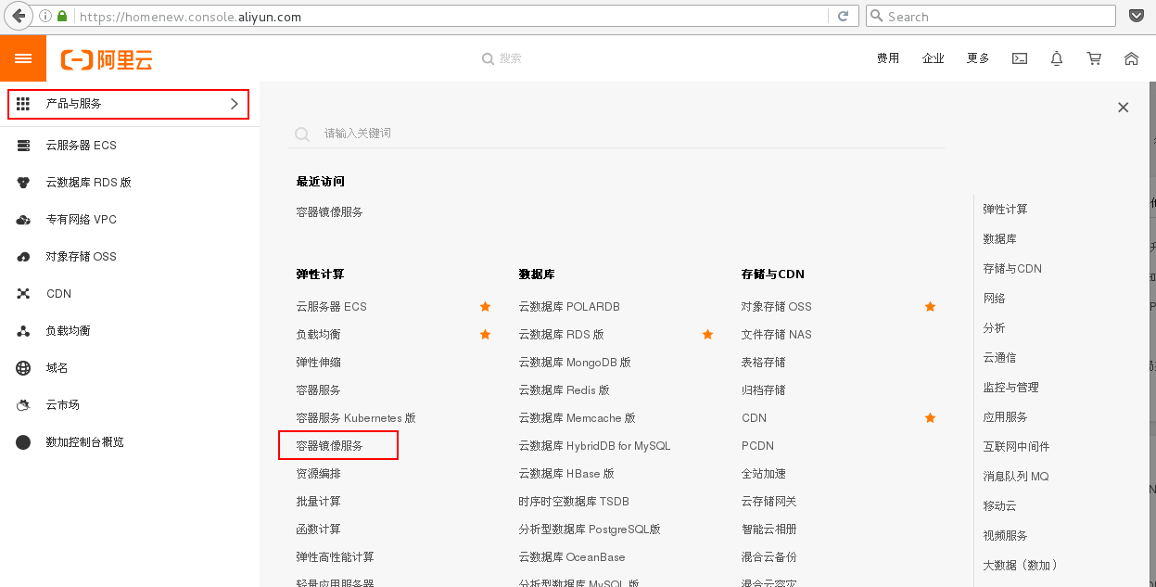Open 文件存储 NAS
Image resolution: width=1156 pixels, height=587 pixels.
tap(777, 335)
